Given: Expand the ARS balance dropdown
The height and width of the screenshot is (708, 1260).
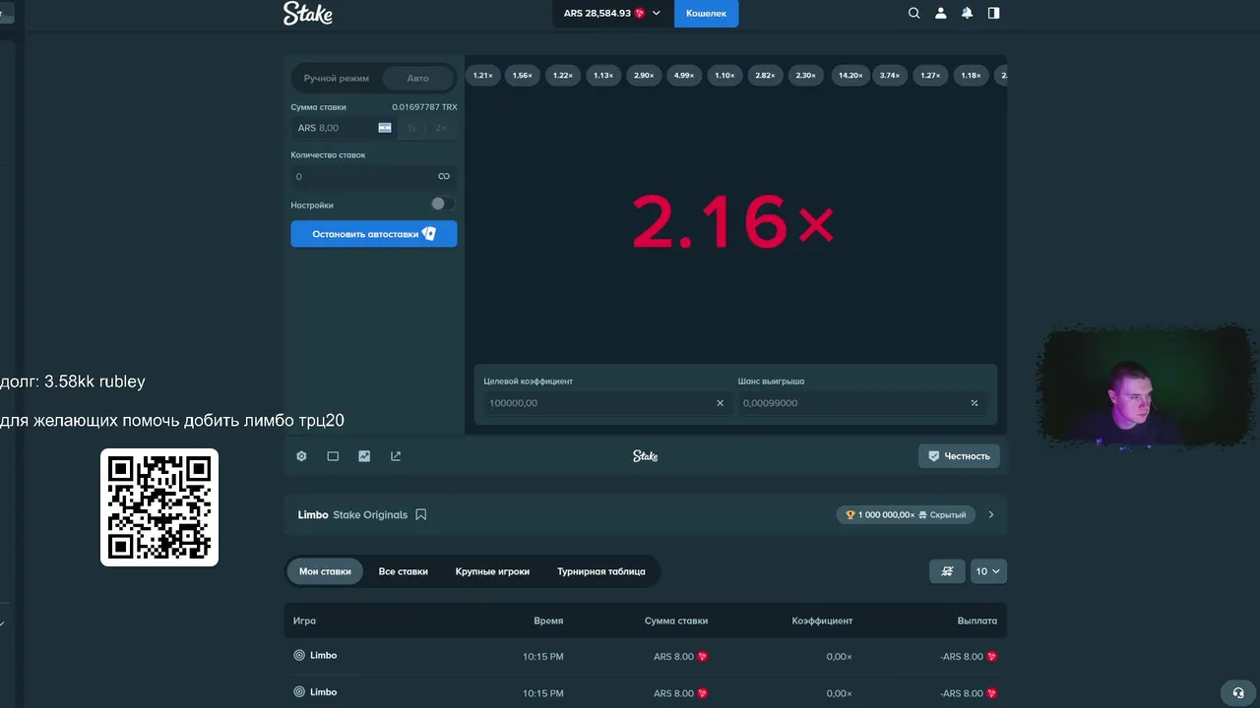Looking at the screenshot, I should 657,14.
